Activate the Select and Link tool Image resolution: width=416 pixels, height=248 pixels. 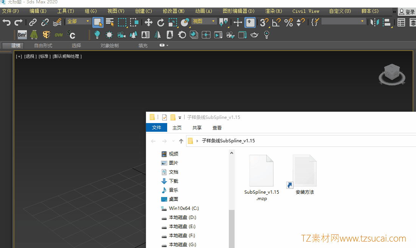click(x=33, y=22)
